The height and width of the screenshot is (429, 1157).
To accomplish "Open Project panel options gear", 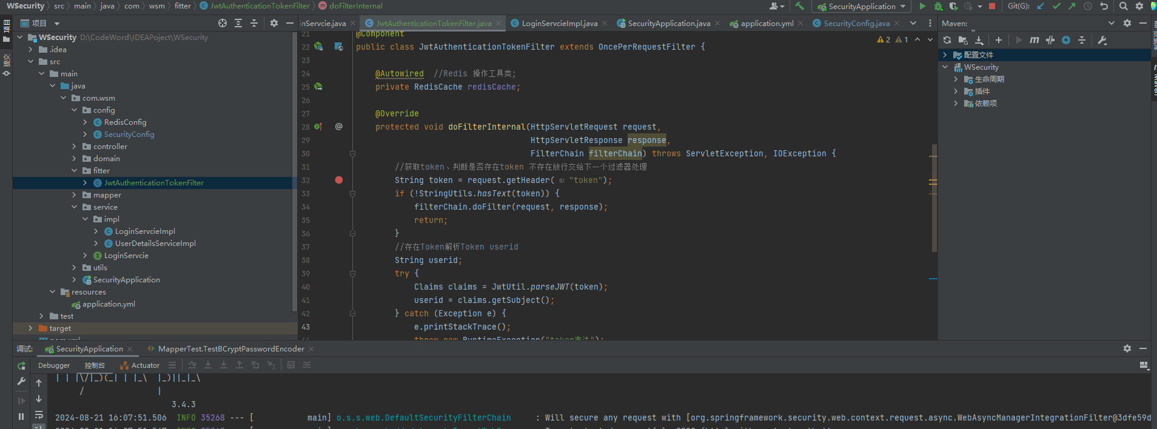I will [x=274, y=23].
